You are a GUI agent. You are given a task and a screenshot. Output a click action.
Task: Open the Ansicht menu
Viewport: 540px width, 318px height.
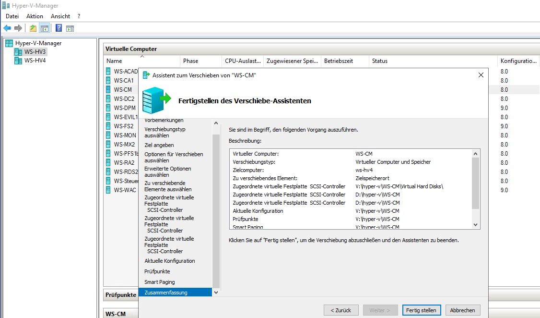point(60,16)
